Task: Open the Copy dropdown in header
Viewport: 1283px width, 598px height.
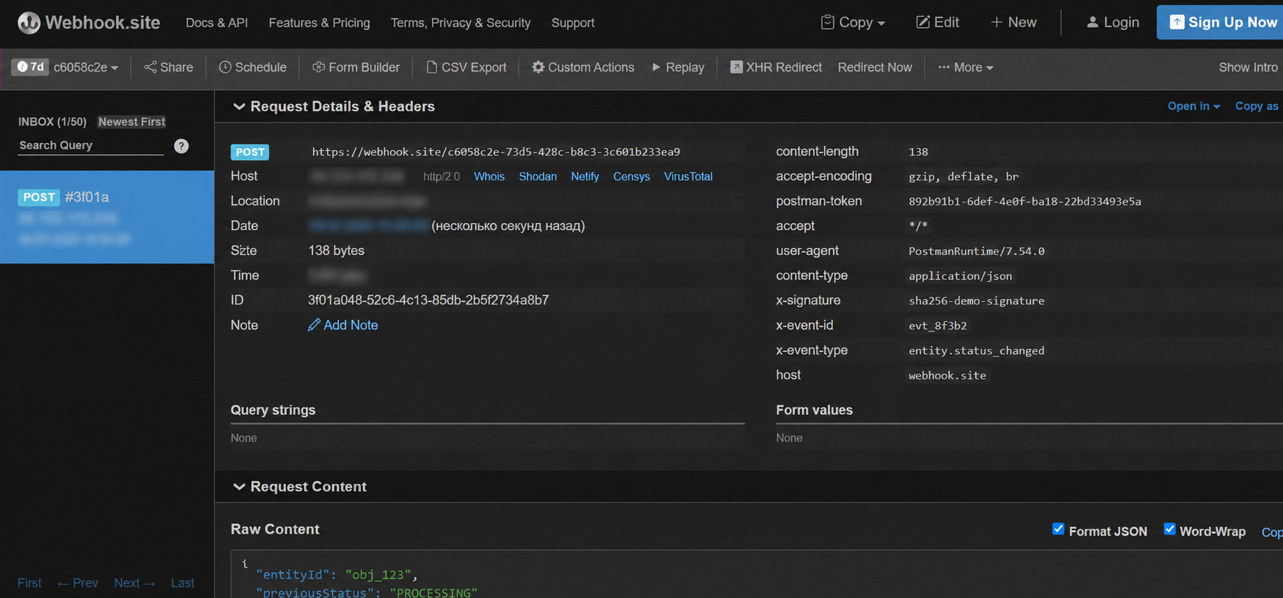Action: click(853, 22)
